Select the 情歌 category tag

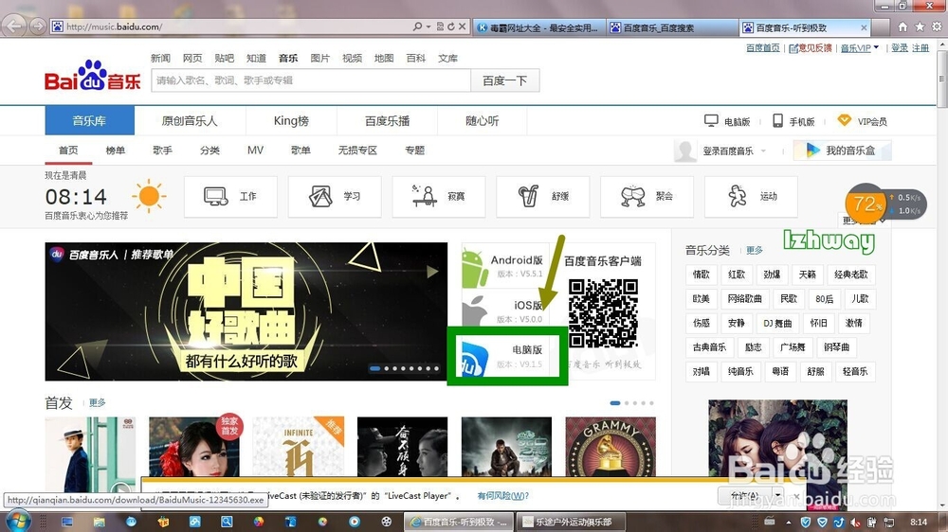tap(702, 275)
